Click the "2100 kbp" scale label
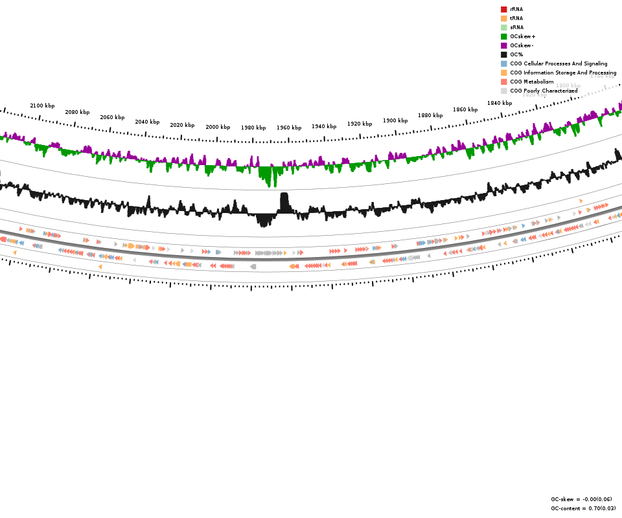The width and height of the screenshot is (622, 518). click(x=43, y=106)
